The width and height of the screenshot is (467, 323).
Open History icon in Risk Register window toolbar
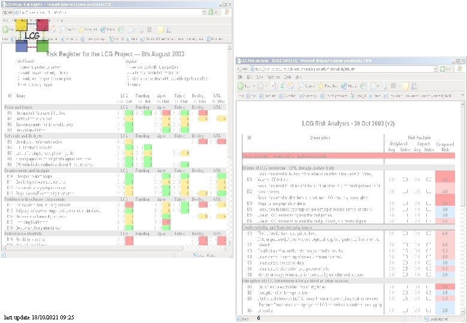pos(120,30)
